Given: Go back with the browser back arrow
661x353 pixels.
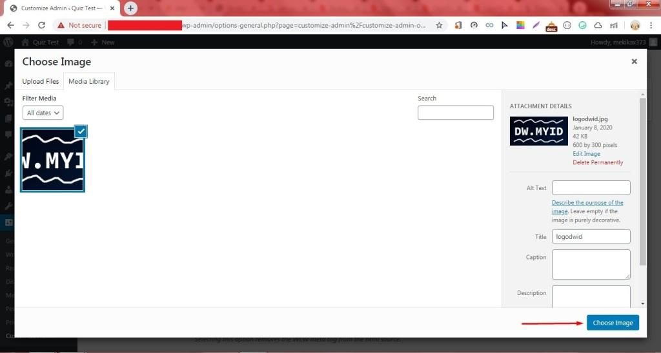Looking at the screenshot, I should [11, 25].
